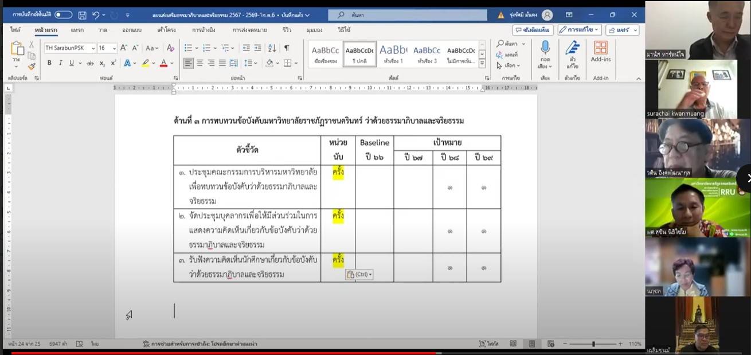Click the แชร์ (Share) button

click(x=623, y=30)
